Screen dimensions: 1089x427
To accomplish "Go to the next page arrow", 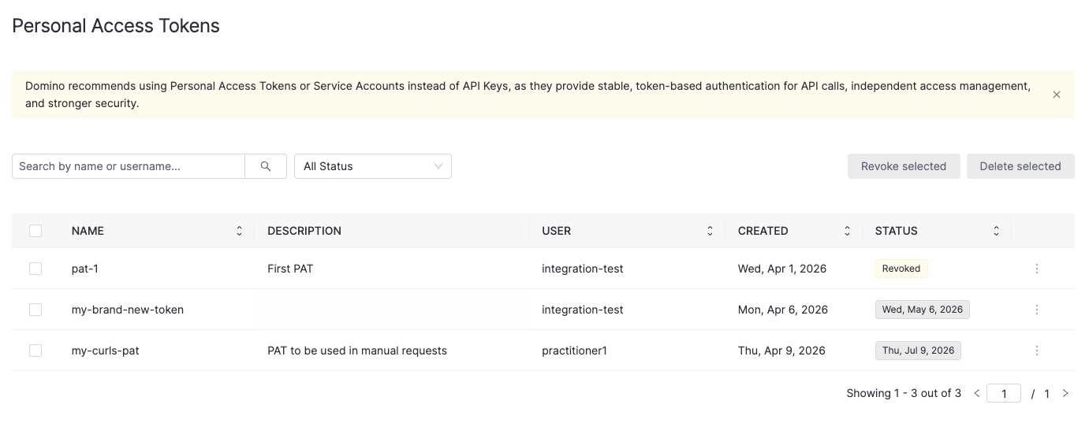I will [x=1065, y=393].
